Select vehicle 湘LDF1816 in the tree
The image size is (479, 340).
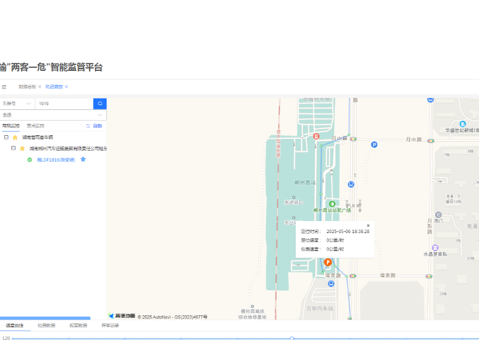[55, 160]
